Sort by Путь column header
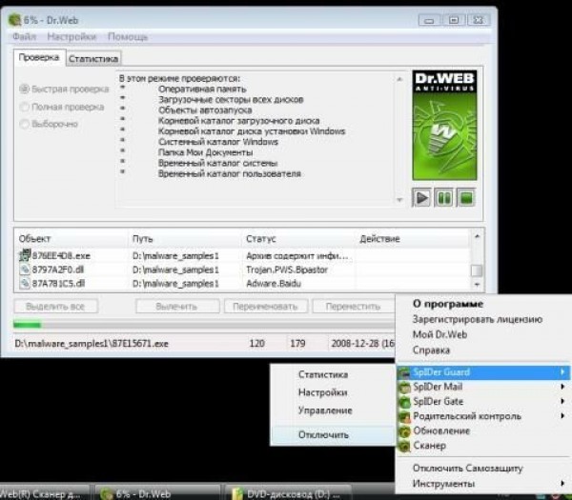572x500 pixels. tap(185, 239)
